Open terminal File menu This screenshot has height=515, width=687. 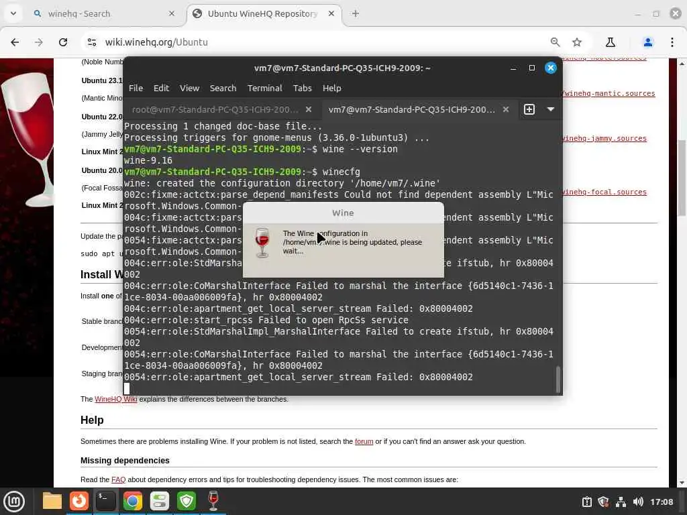click(136, 88)
